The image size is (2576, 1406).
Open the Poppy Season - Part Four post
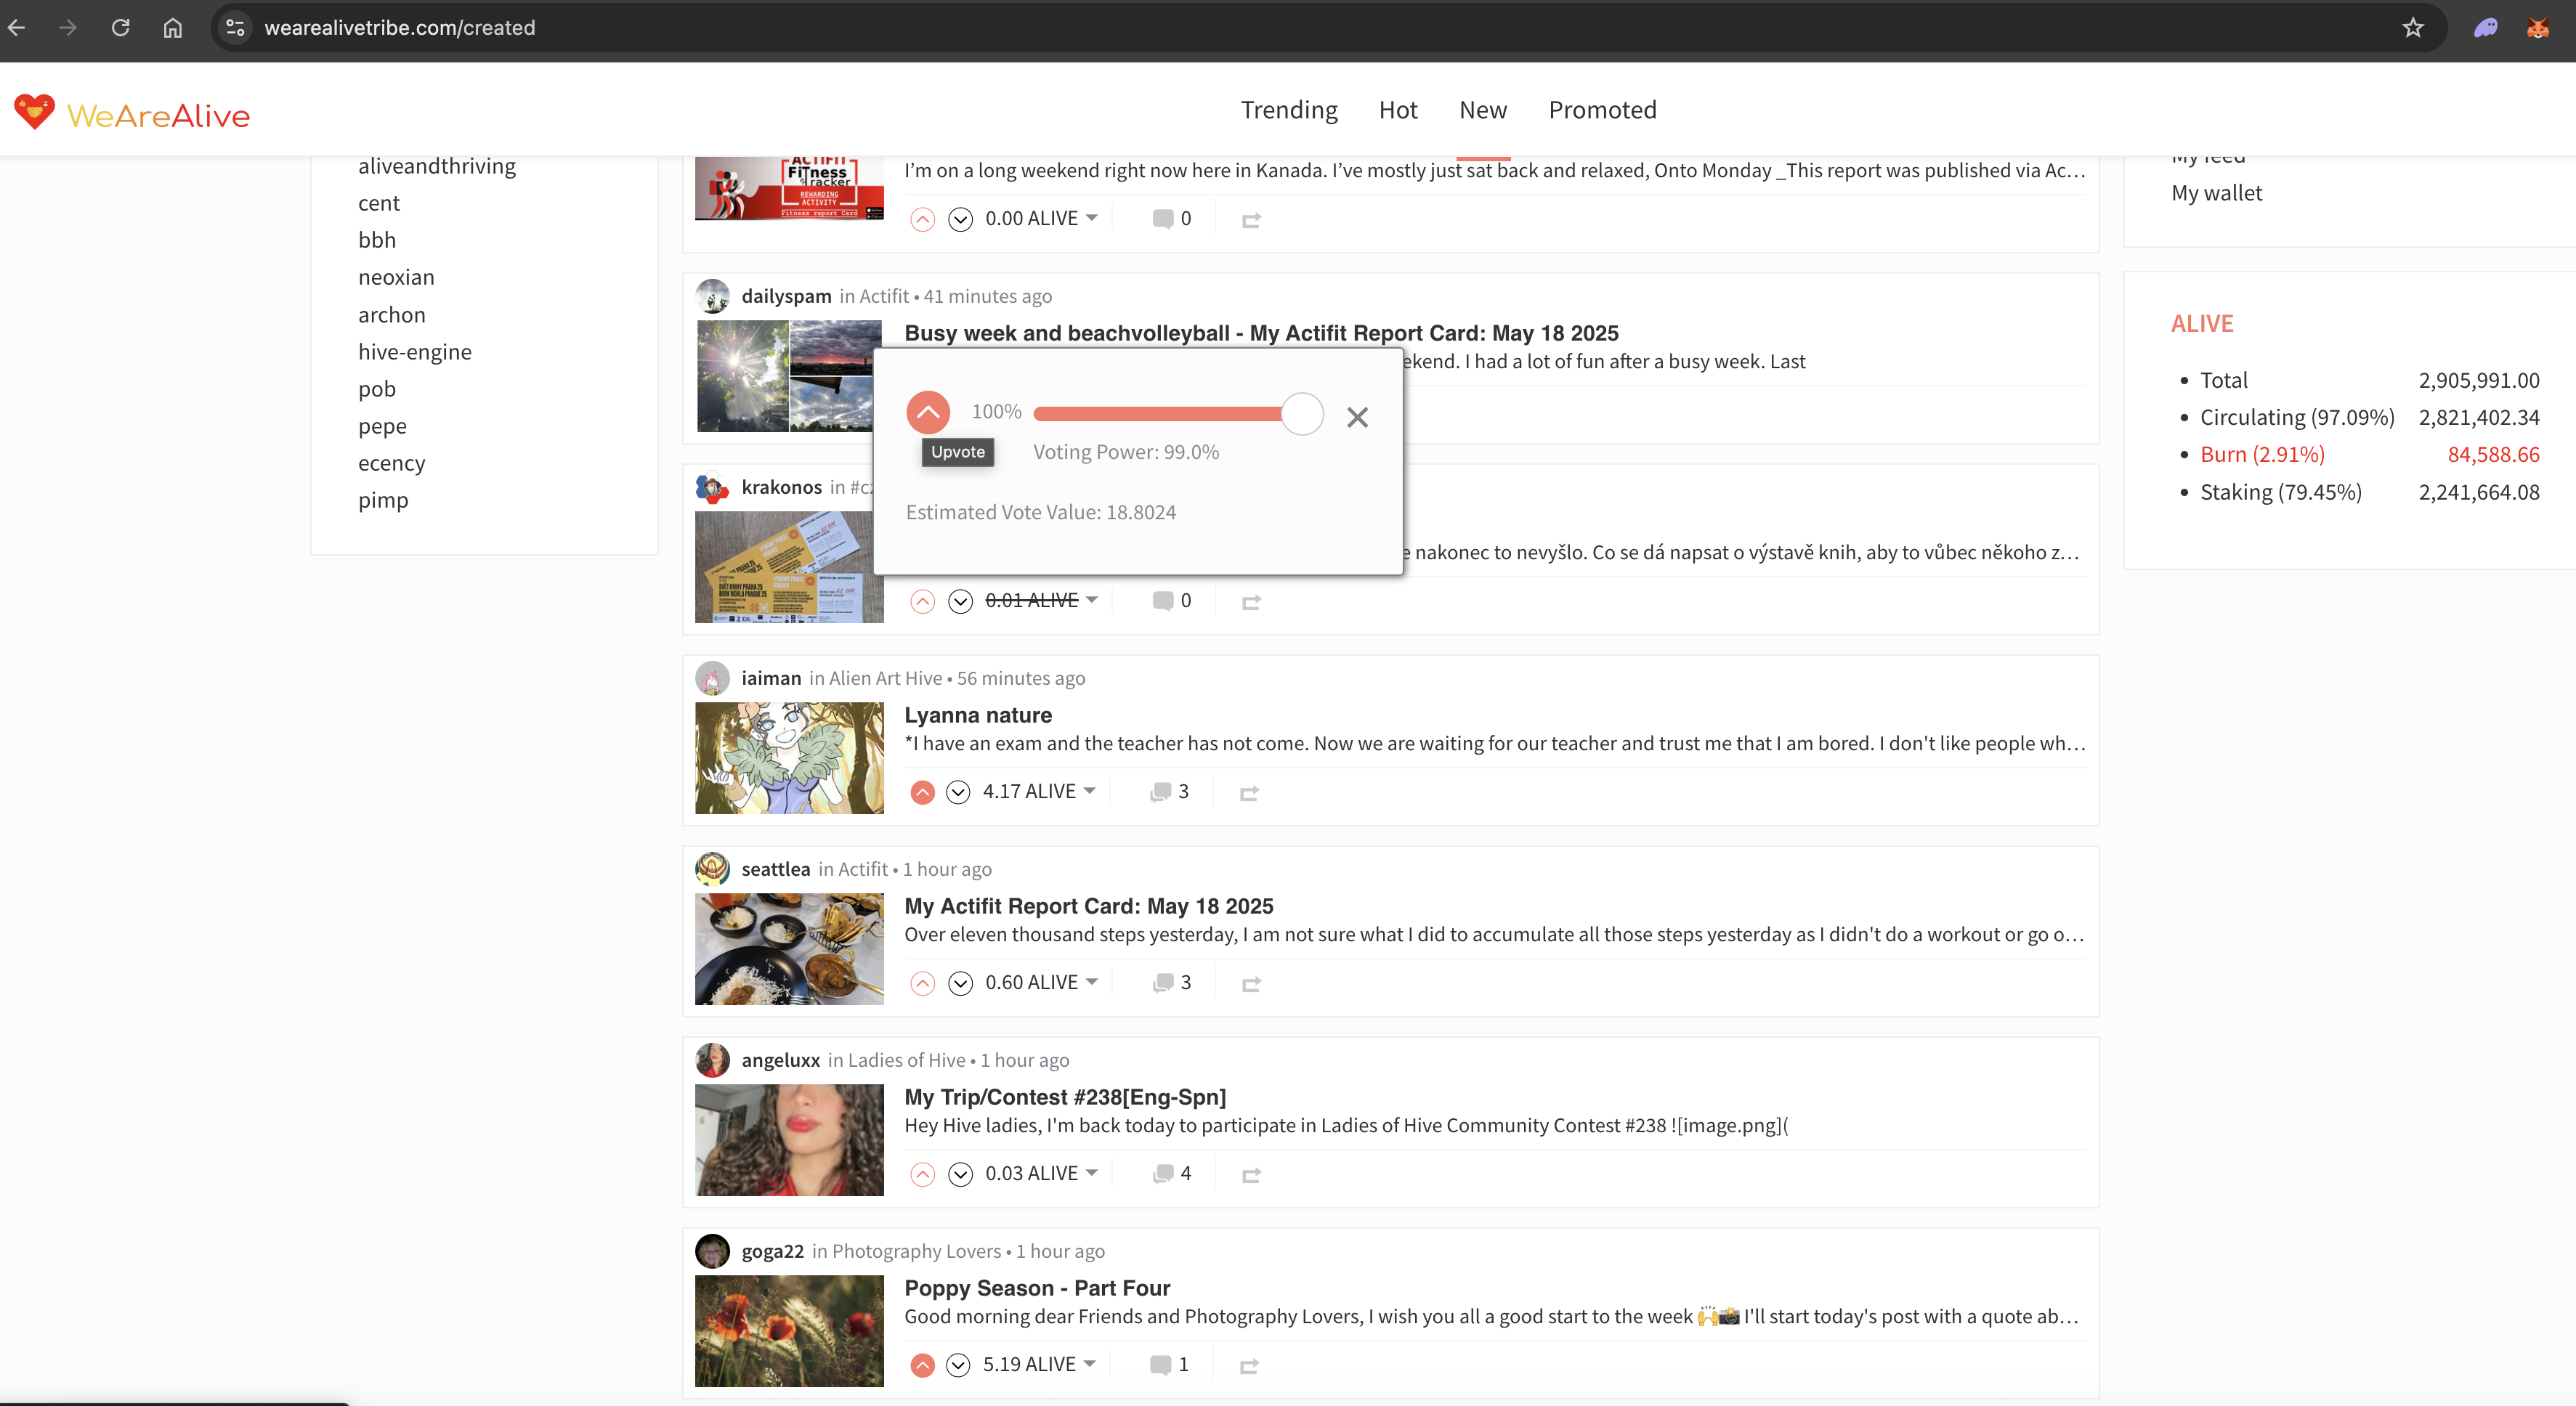[1037, 1288]
